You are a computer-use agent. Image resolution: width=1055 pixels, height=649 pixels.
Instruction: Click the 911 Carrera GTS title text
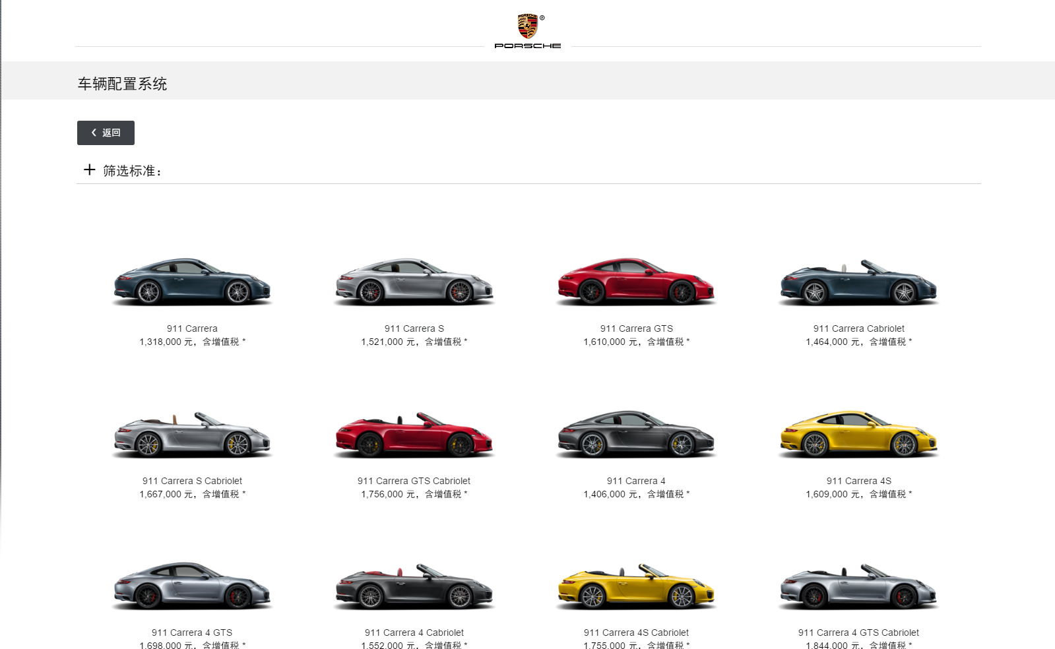(x=636, y=328)
